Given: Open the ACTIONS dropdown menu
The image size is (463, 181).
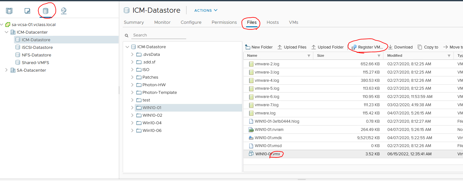Looking at the screenshot, I should click(206, 10).
